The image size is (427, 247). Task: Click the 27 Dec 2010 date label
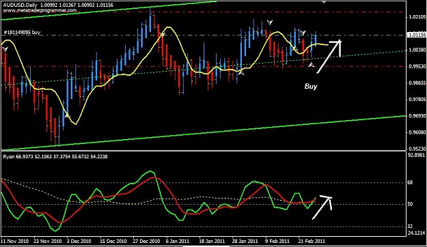tap(146, 241)
